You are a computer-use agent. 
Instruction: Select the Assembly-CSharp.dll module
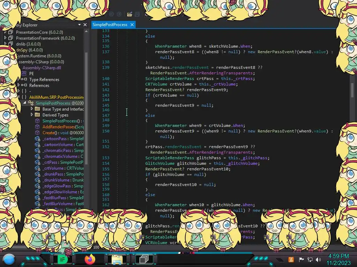[x=42, y=68]
